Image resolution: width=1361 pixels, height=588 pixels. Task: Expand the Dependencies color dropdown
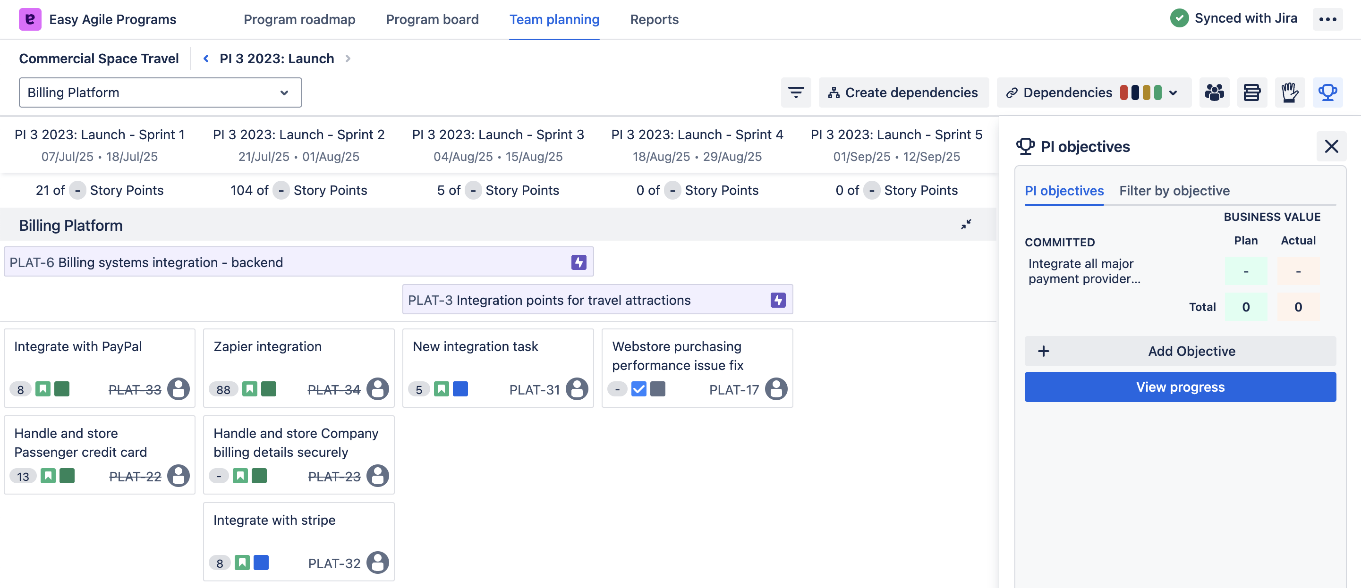click(x=1173, y=93)
